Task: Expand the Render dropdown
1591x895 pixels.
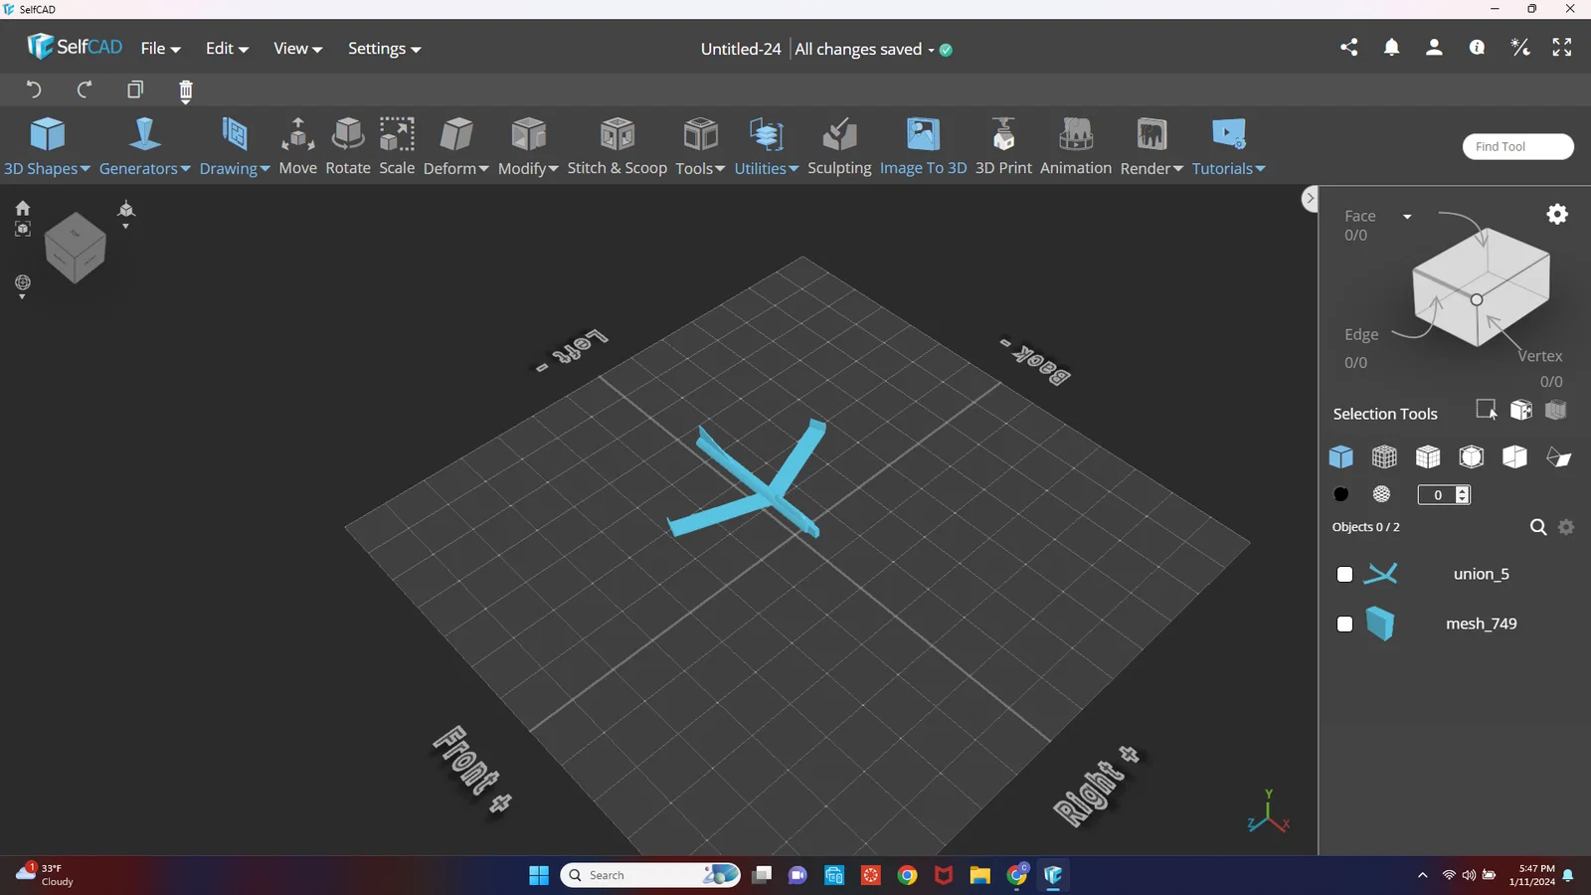Action: coord(1178,169)
